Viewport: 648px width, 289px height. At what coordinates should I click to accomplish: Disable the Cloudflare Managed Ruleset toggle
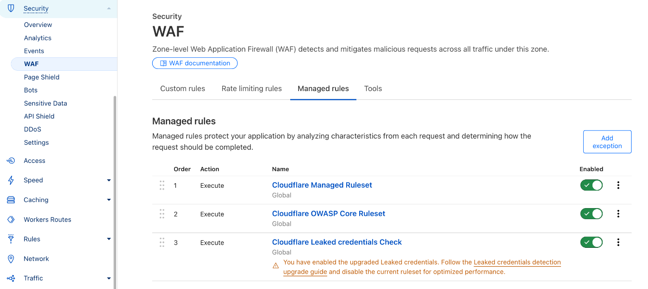coord(592,185)
